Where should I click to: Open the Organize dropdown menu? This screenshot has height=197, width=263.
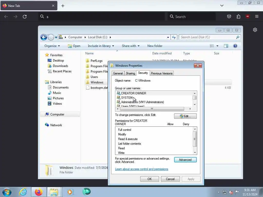(x=52, y=46)
